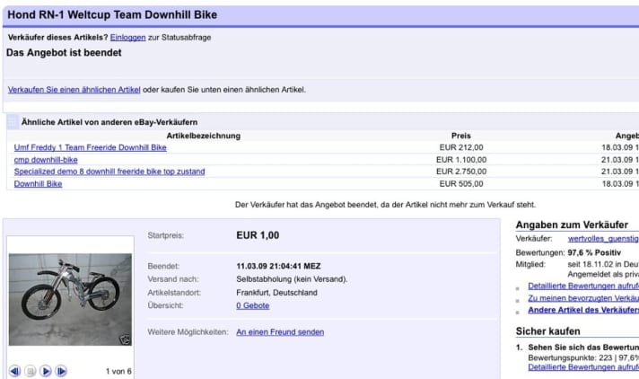
Task: Click the enlarge icon on bike photo
Action: pos(125,339)
